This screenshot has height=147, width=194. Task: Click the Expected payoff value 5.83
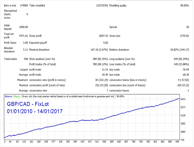(x=106, y=43)
